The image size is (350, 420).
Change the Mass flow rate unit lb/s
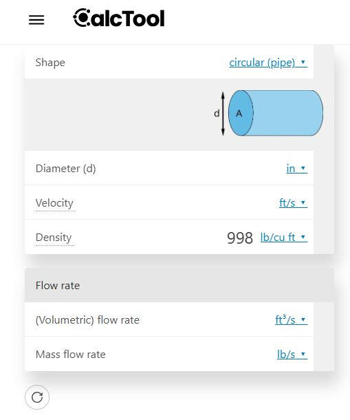[292, 355]
